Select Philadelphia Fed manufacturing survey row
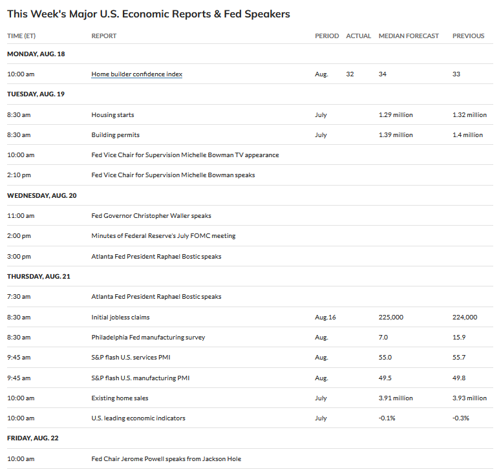Image resolution: width=501 pixels, height=474 pixels. point(250,337)
